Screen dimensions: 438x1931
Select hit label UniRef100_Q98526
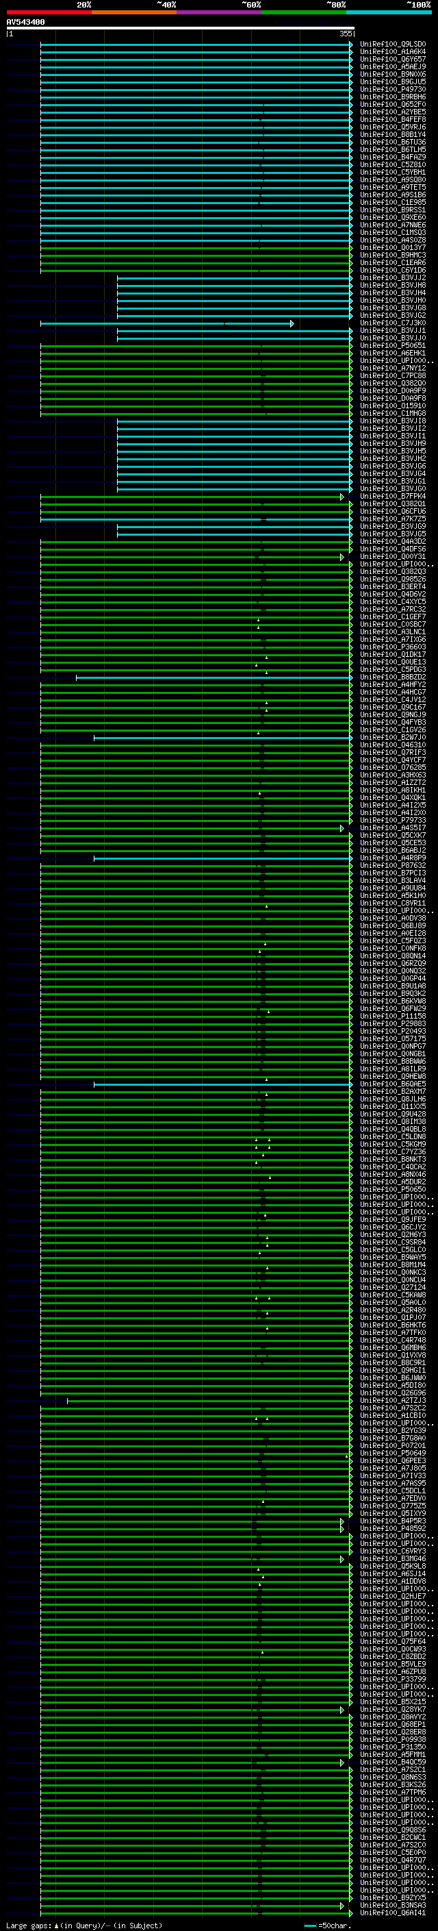tap(393, 579)
